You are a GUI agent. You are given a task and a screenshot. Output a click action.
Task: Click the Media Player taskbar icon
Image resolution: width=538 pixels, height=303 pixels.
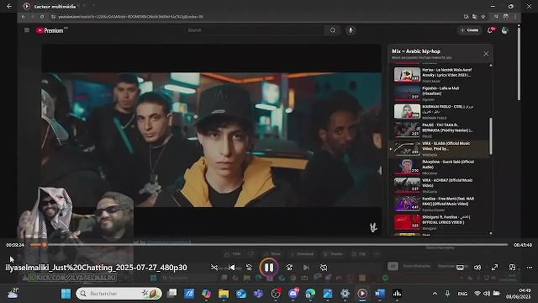tap(362, 293)
